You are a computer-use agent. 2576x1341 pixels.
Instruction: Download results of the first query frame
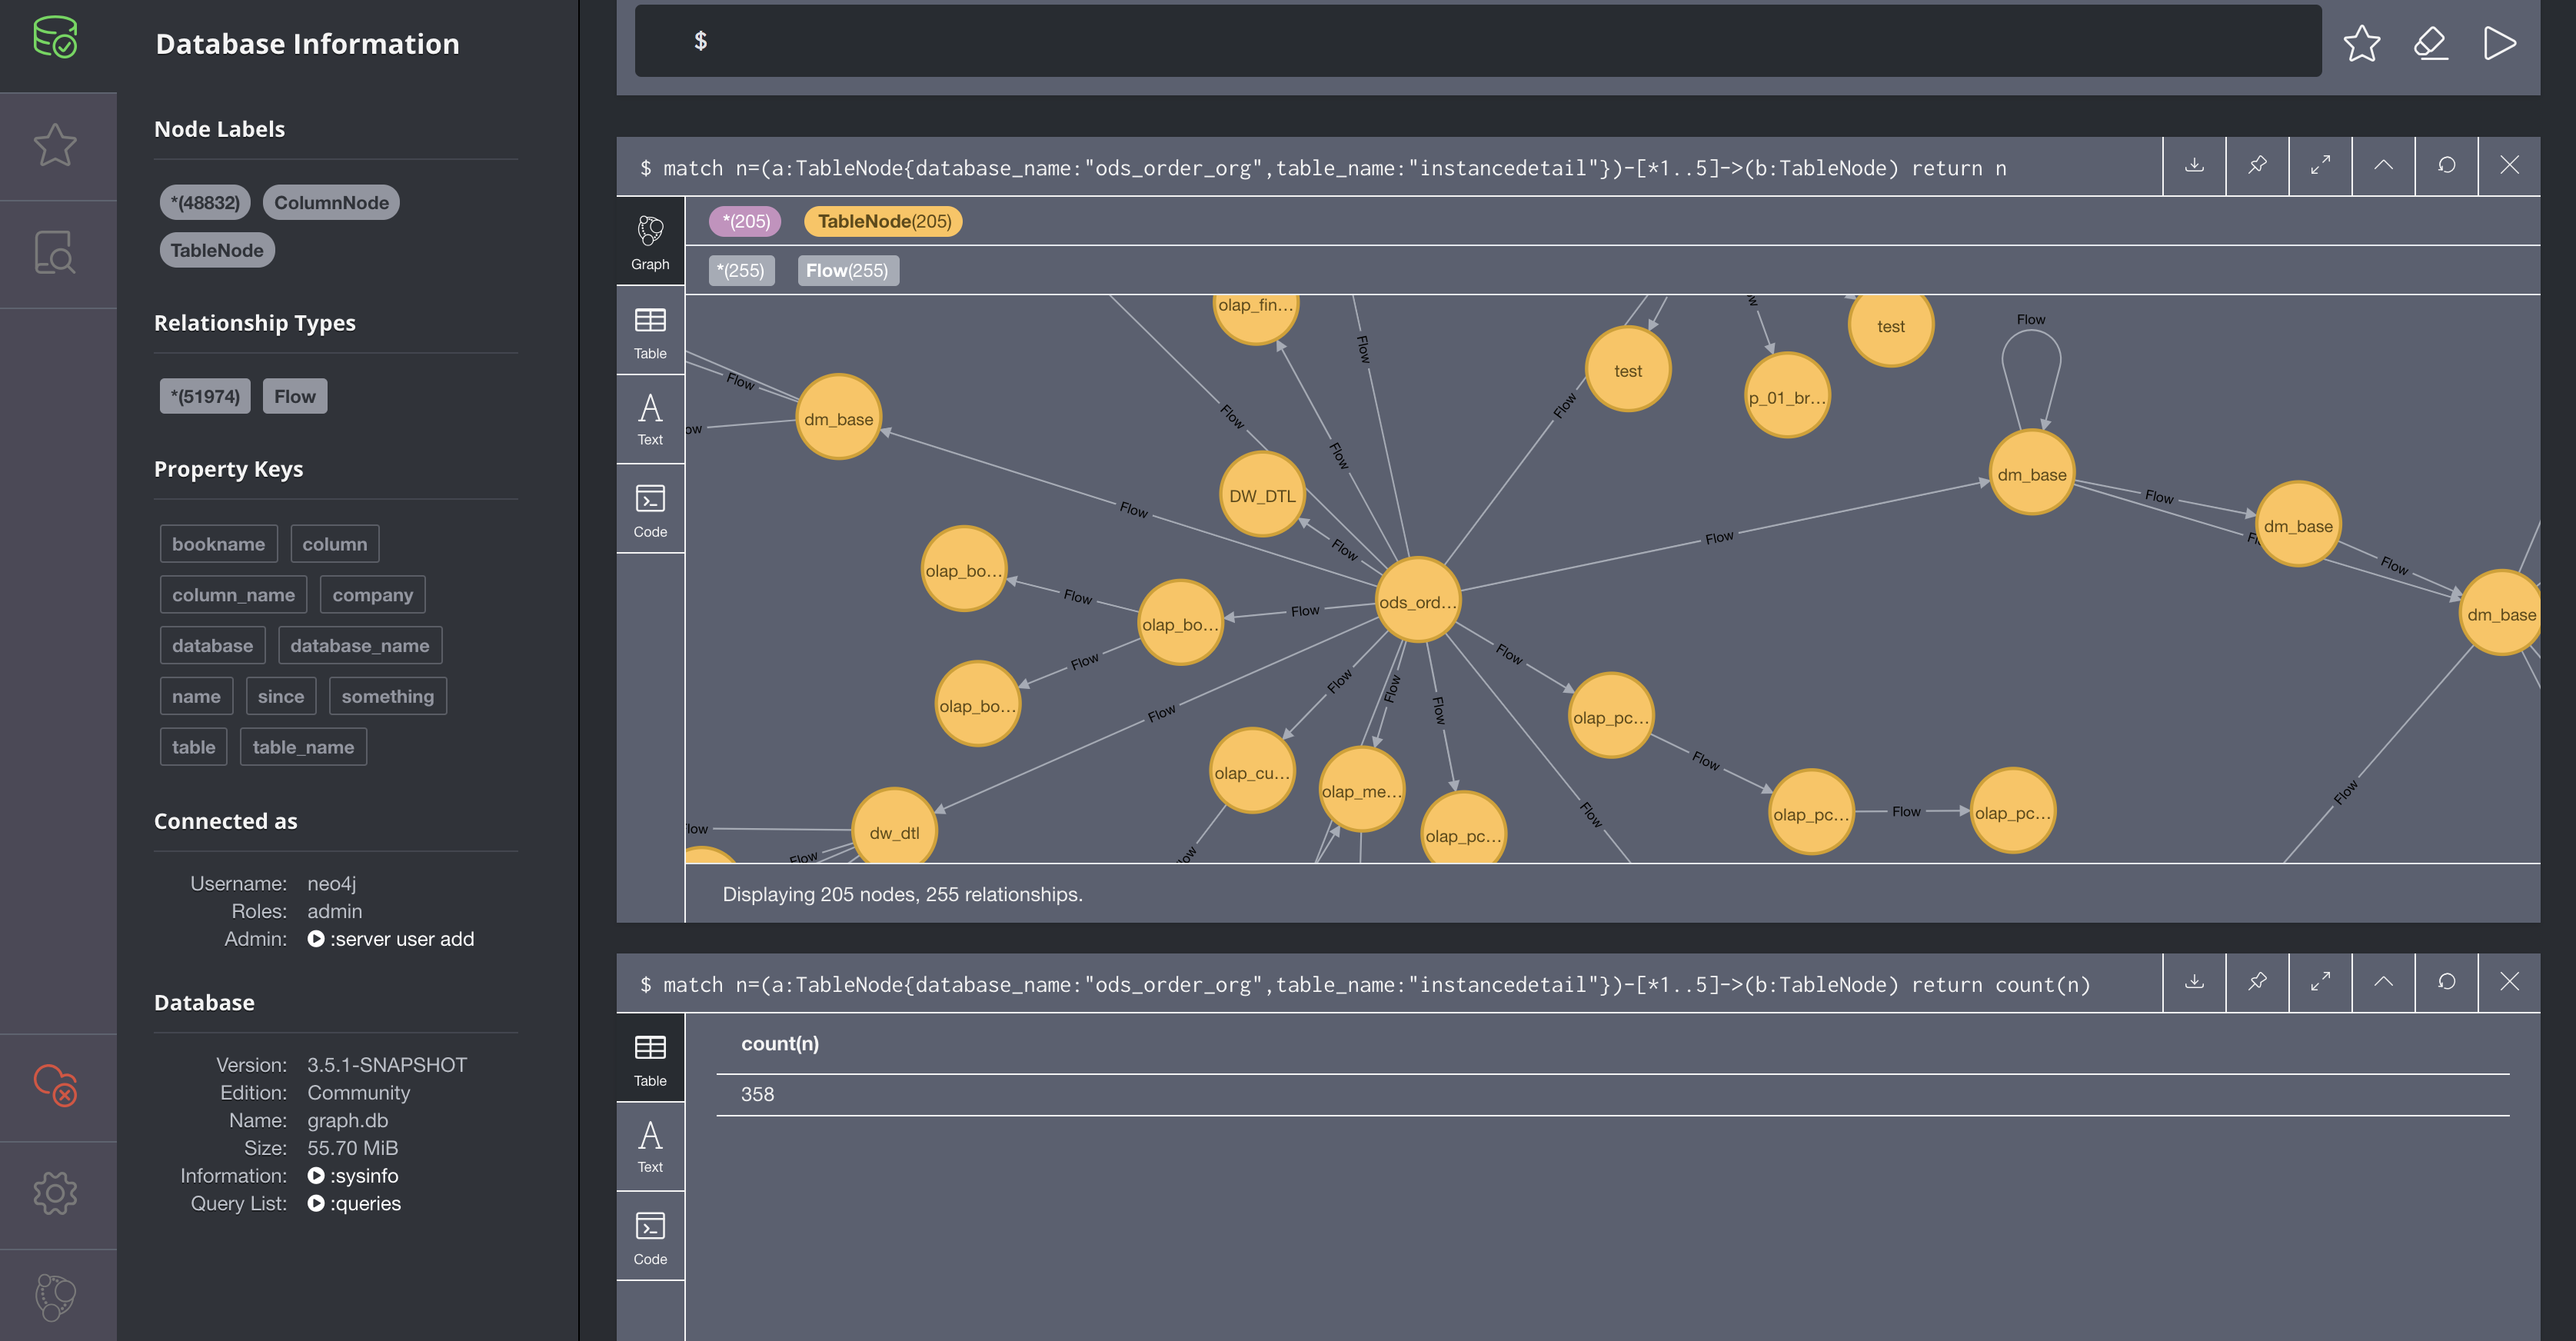tap(2194, 166)
